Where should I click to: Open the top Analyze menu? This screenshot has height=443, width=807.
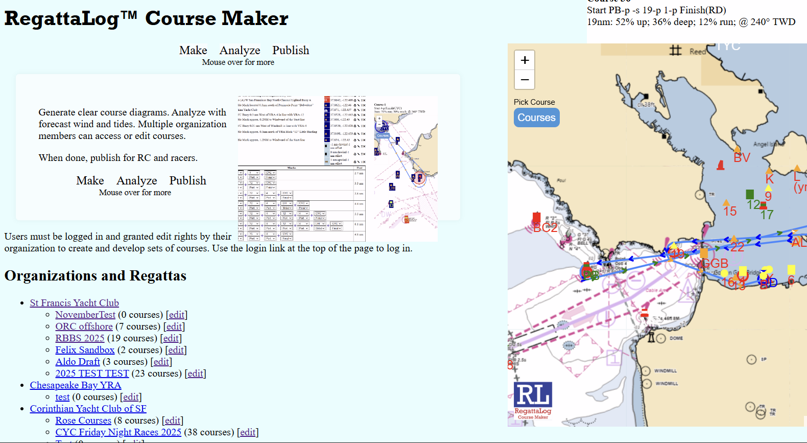tap(240, 50)
